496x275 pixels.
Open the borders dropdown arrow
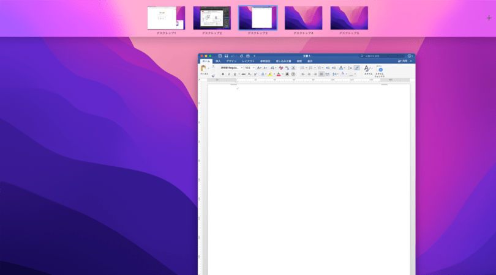(355, 74)
